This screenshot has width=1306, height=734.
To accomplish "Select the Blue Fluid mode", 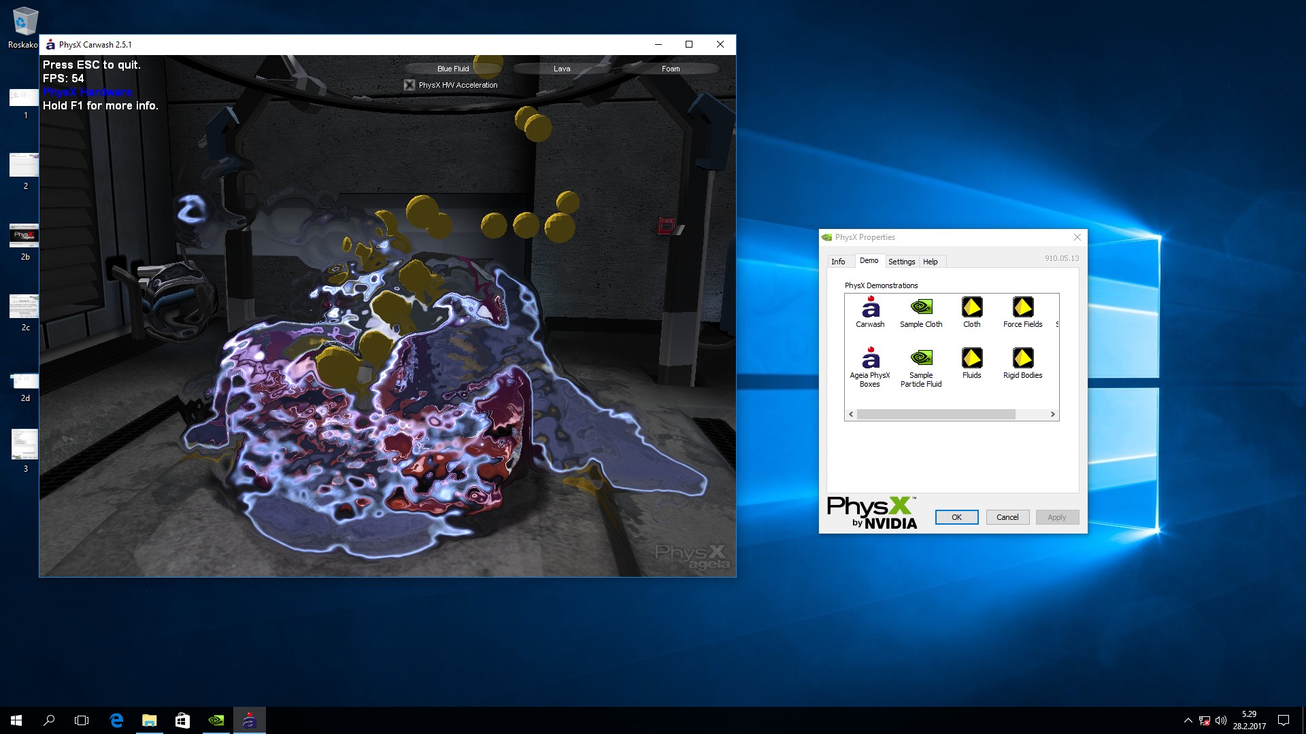I will (453, 69).
